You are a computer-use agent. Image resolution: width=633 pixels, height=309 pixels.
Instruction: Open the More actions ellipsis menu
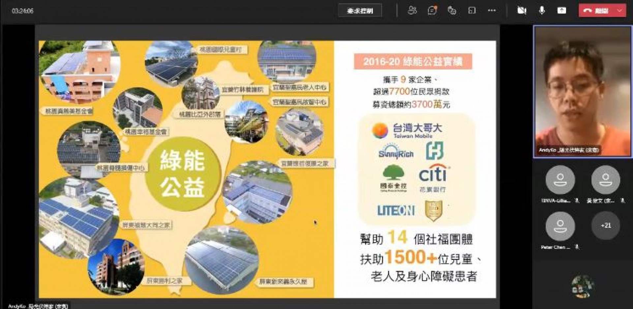[492, 11]
